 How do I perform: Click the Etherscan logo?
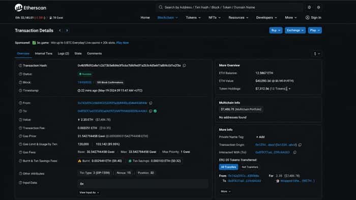point(31,8)
